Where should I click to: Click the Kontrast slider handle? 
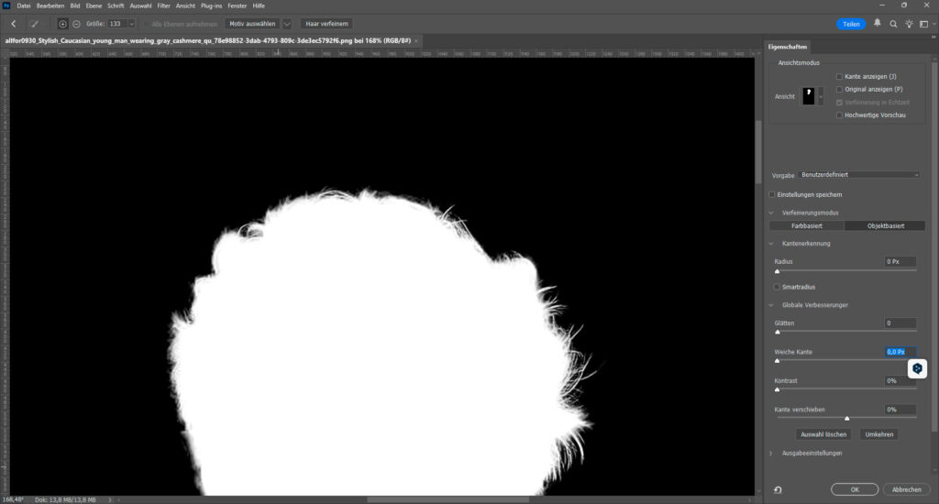(x=778, y=389)
